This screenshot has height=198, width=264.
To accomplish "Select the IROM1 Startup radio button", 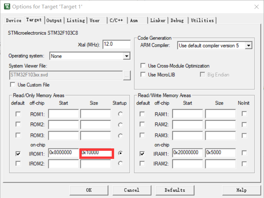I will (120, 153).
